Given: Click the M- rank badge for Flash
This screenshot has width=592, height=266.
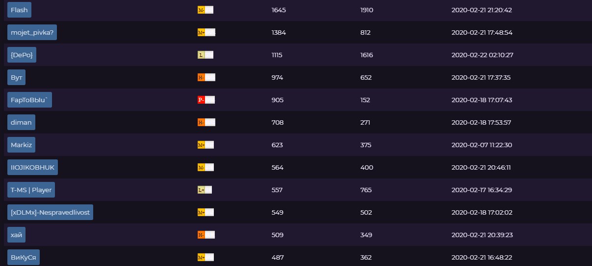Looking at the screenshot, I should click(x=206, y=10).
